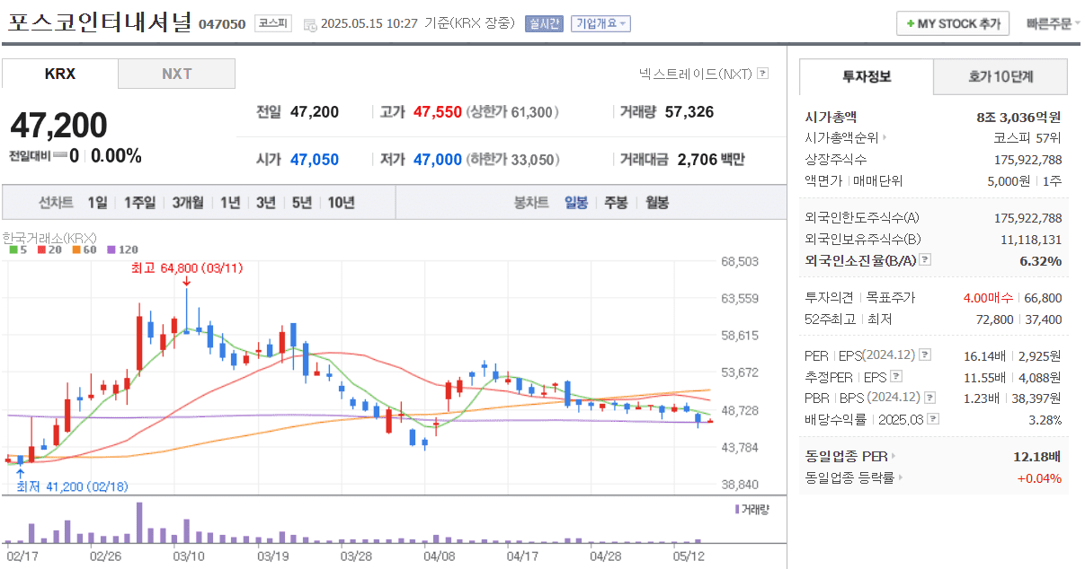Click the 동일업종 PER value 12.18배
1085x569 pixels.
(x=1037, y=456)
